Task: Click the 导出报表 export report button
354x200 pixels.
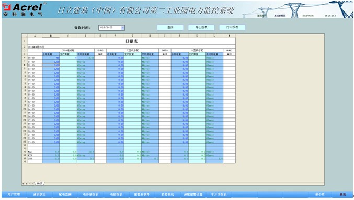Action: tap(201, 27)
